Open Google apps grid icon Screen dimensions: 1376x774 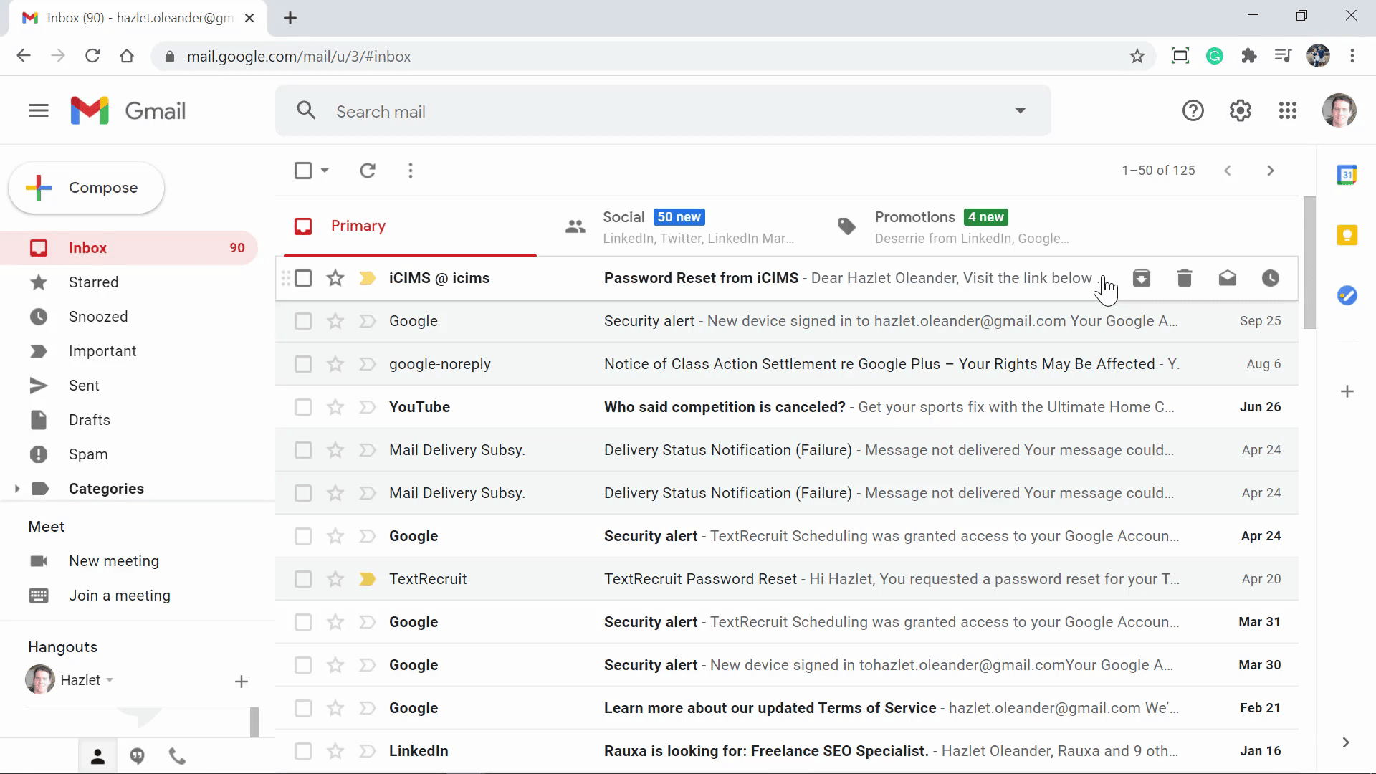[x=1287, y=111]
